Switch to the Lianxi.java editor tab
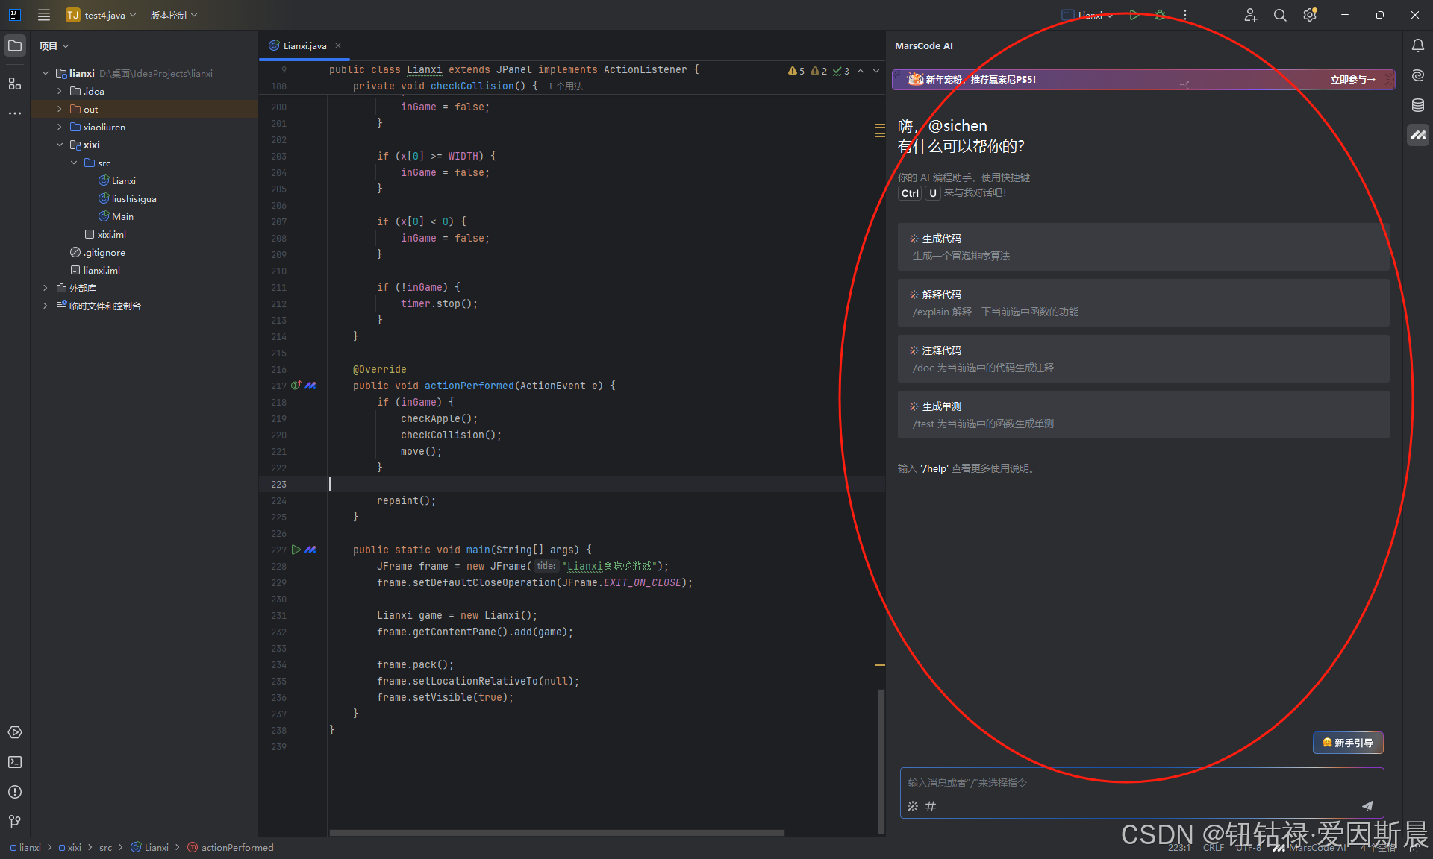The image size is (1433, 859). [x=305, y=45]
